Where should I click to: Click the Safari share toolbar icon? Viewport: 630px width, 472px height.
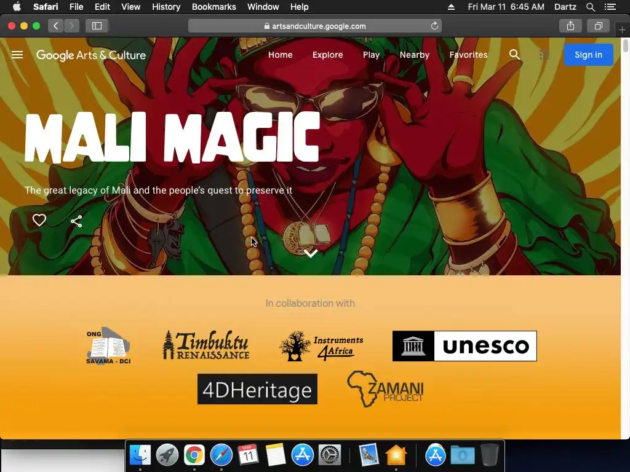pyautogui.click(x=570, y=26)
